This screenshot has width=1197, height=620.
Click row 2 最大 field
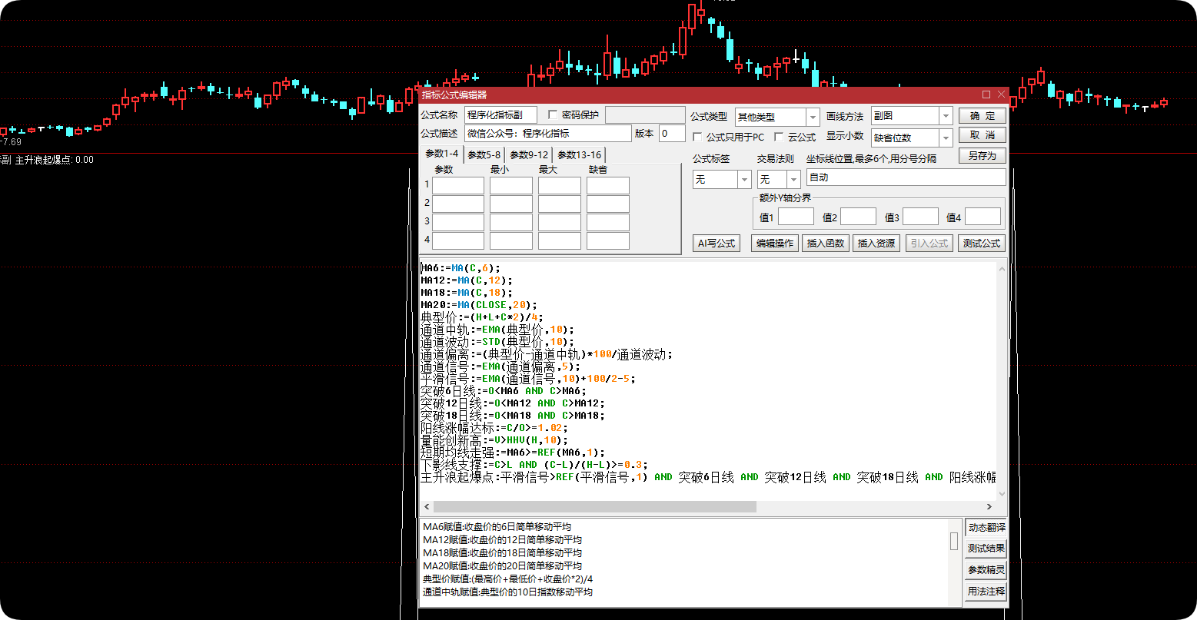[x=559, y=204]
